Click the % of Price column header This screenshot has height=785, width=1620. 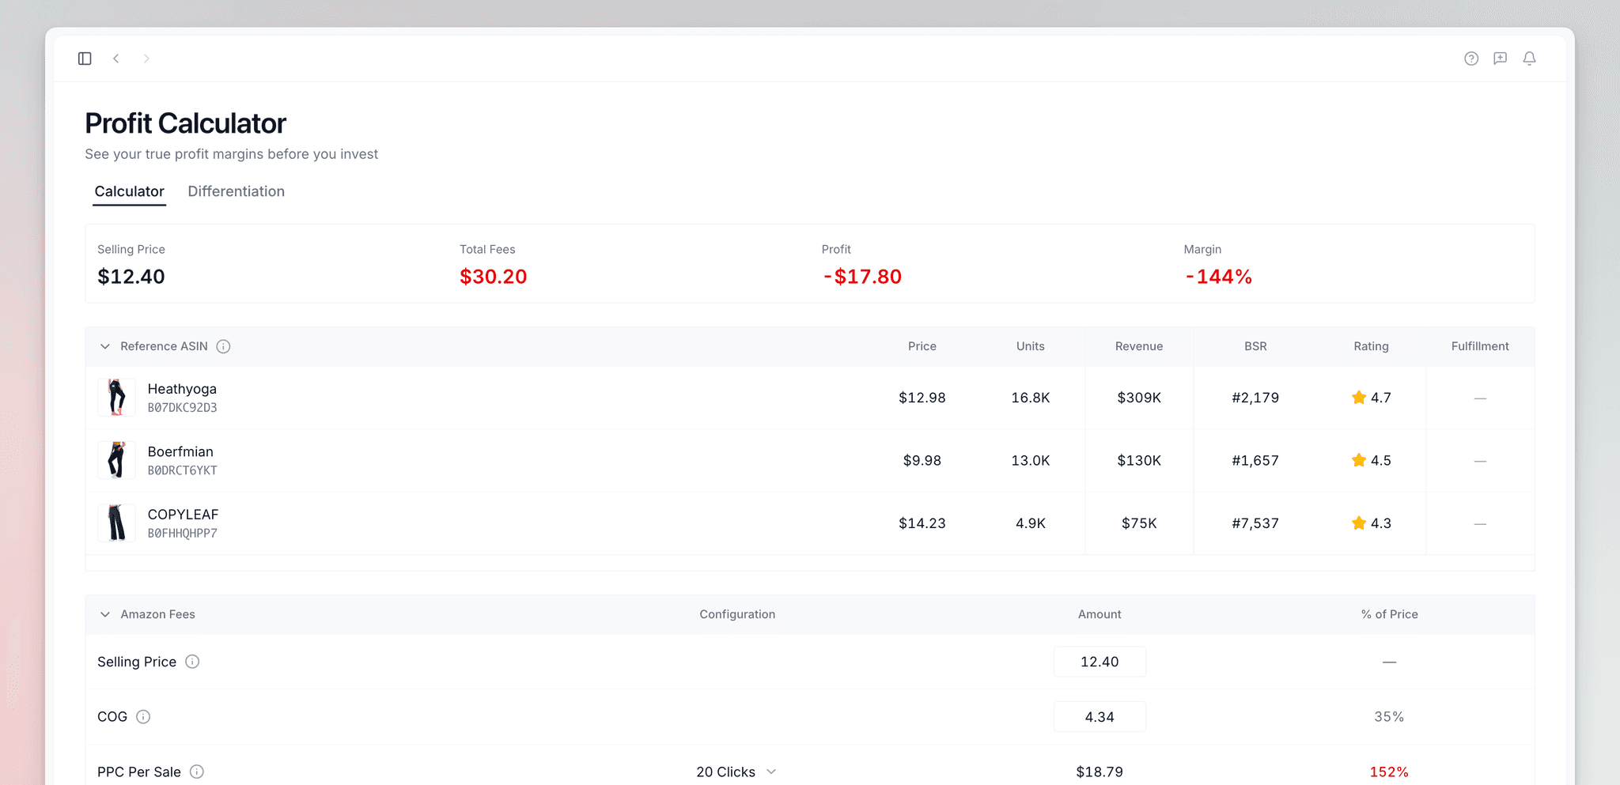point(1389,614)
